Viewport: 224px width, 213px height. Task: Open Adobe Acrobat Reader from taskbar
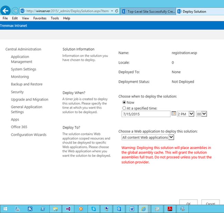click(170, 209)
